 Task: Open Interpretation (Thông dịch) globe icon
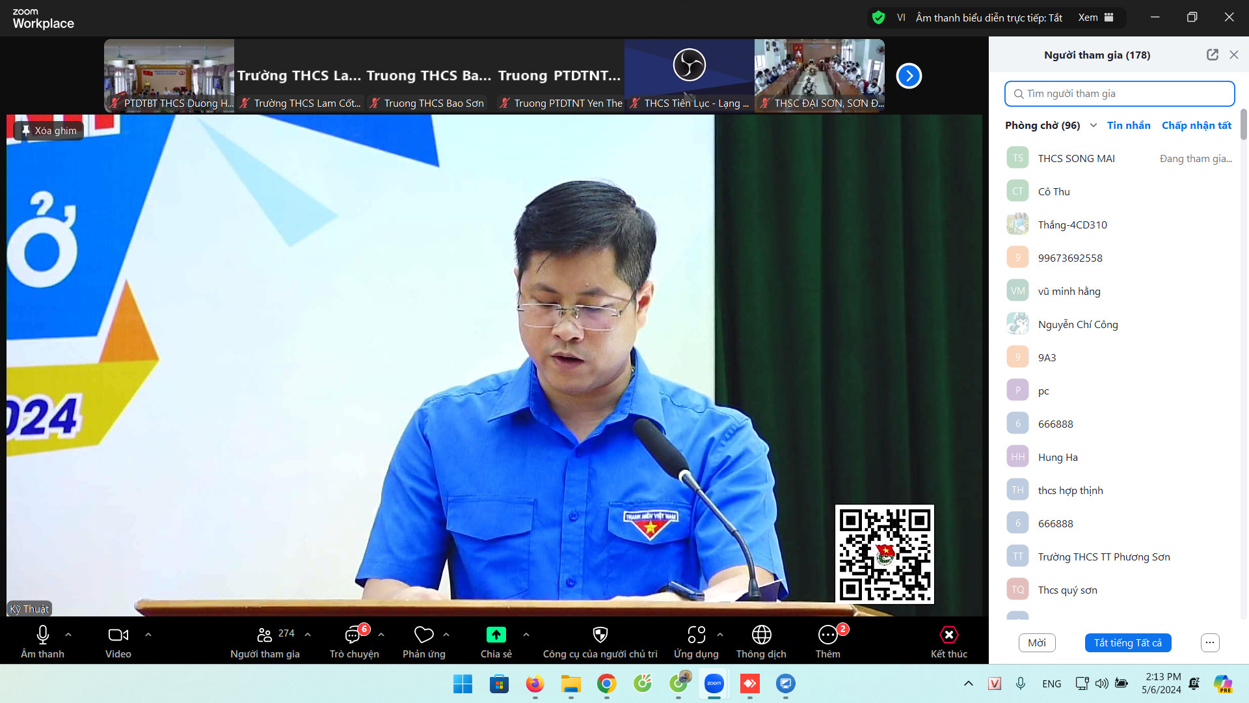click(761, 635)
